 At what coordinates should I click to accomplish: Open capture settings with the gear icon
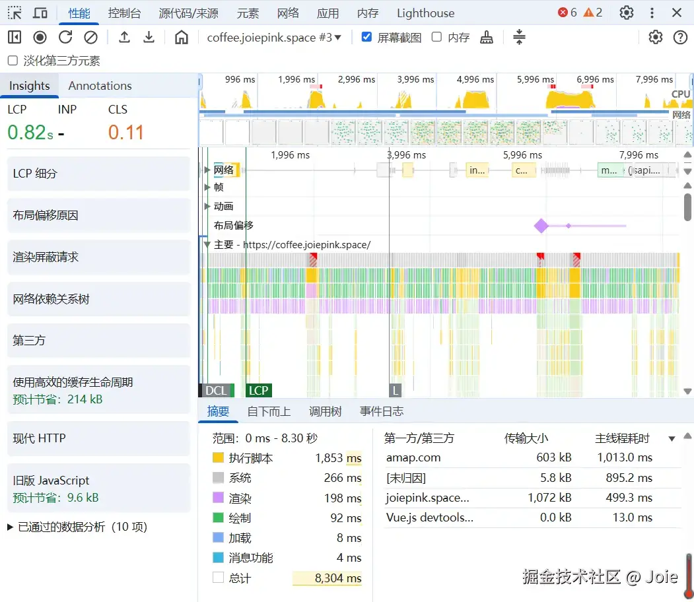pyautogui.click(x=655, y=37)
